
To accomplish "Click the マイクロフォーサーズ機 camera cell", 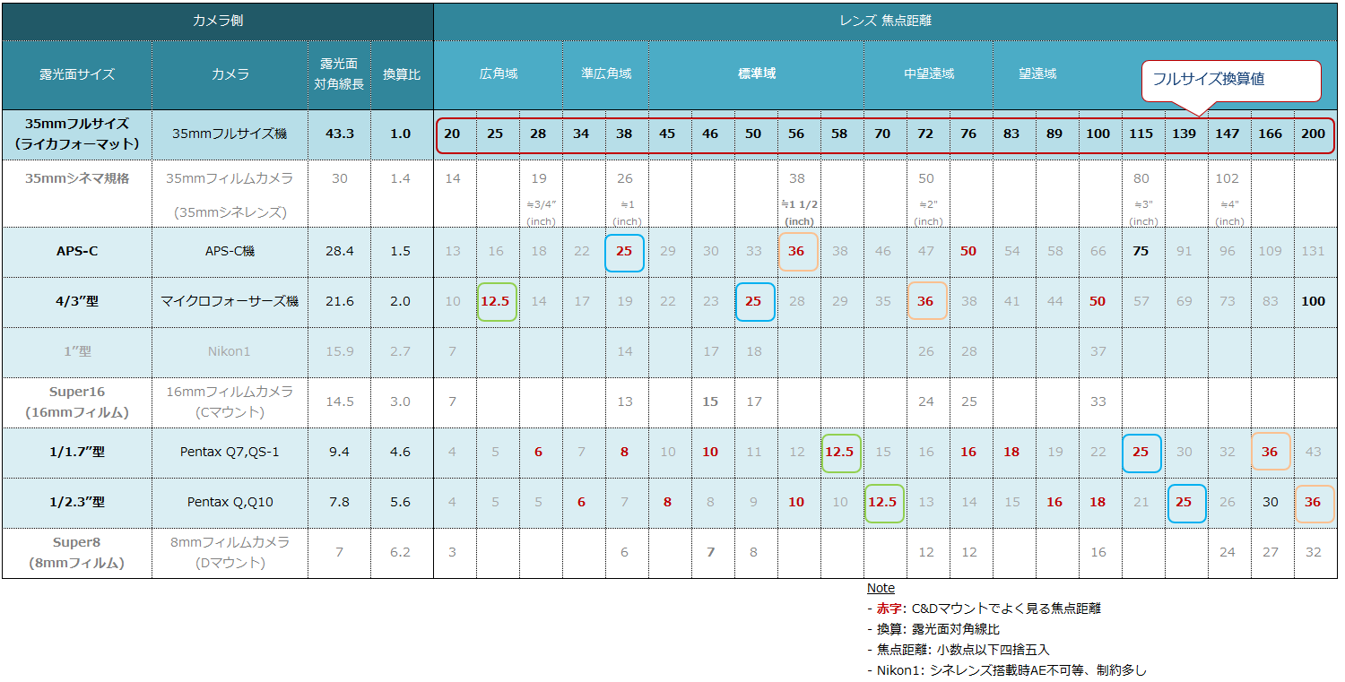I will (230, 301).
